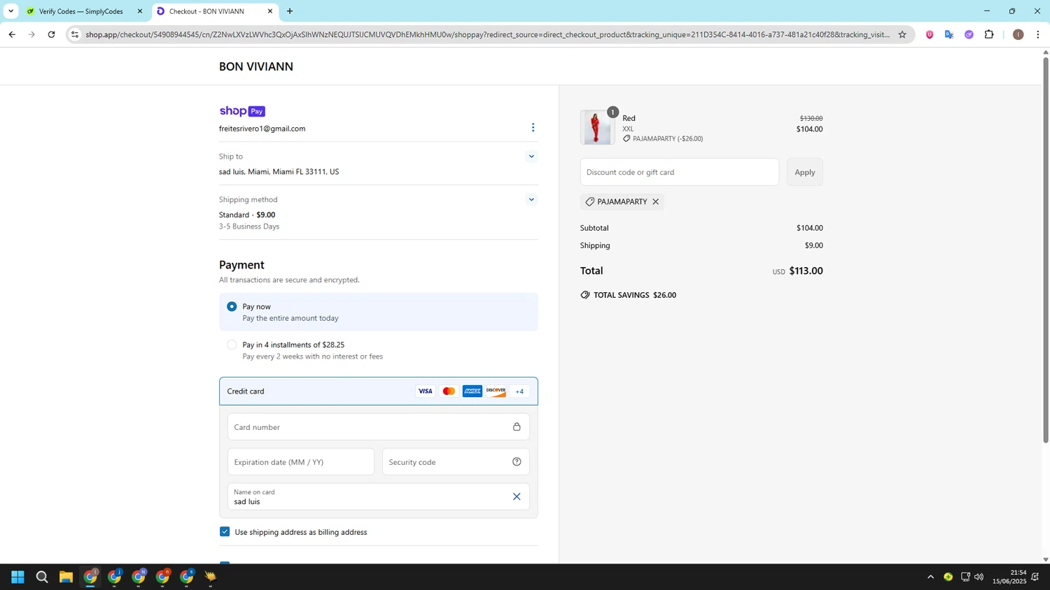Viewport: 1050px width, 590px height.
Task: Show hidden system tray icons
Action: pyautogui.click(x=930, y=577)
